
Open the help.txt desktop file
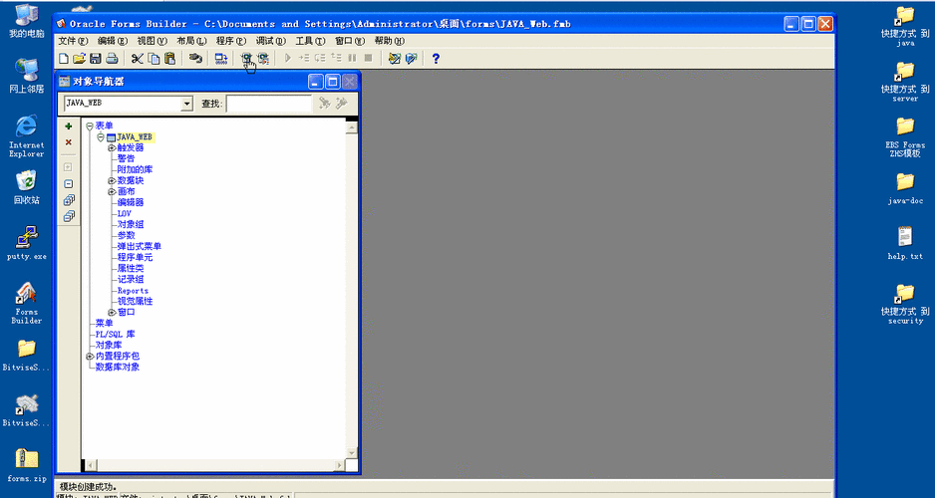click(904, 237)
